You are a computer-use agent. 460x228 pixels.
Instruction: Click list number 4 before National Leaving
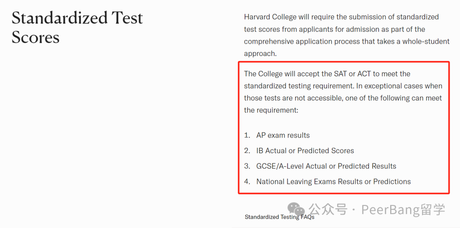[x=247, y=182]
